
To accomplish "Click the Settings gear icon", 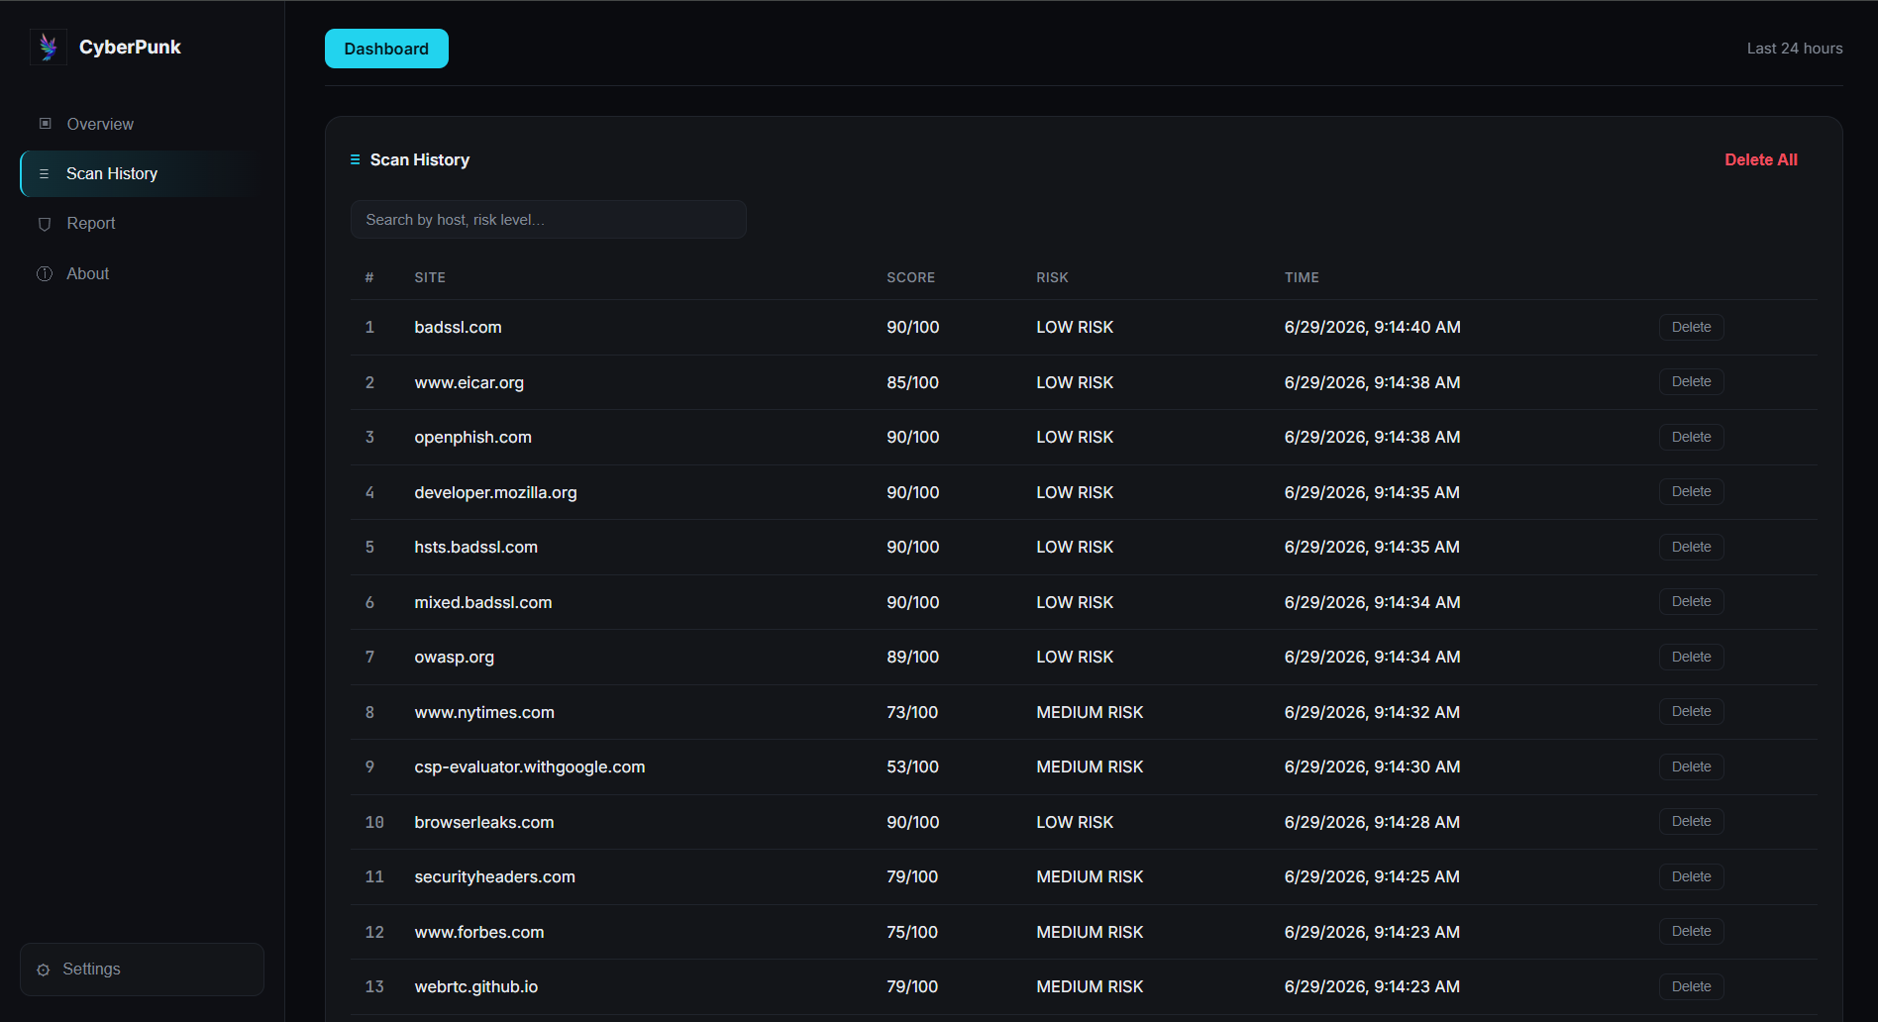I will (43, 970).
